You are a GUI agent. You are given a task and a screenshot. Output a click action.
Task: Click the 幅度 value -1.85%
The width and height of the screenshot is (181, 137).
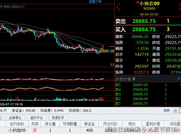pos(142,49)
